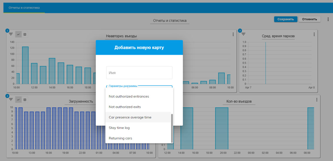
Task: Open three-dot menu of Кол-во въездов card
Action: (x=317, y=100)
